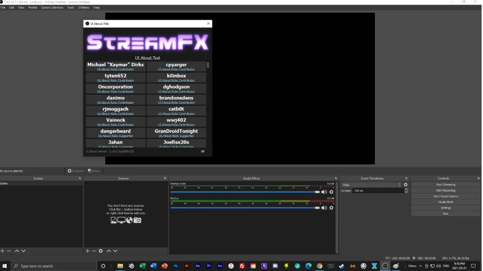Click the Duration 300 ms field
Viewport: 483px width, 271px height.
[378, 191]
